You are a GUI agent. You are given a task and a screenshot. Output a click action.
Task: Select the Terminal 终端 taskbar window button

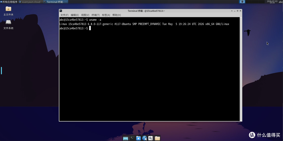click(x=56, y=2)
